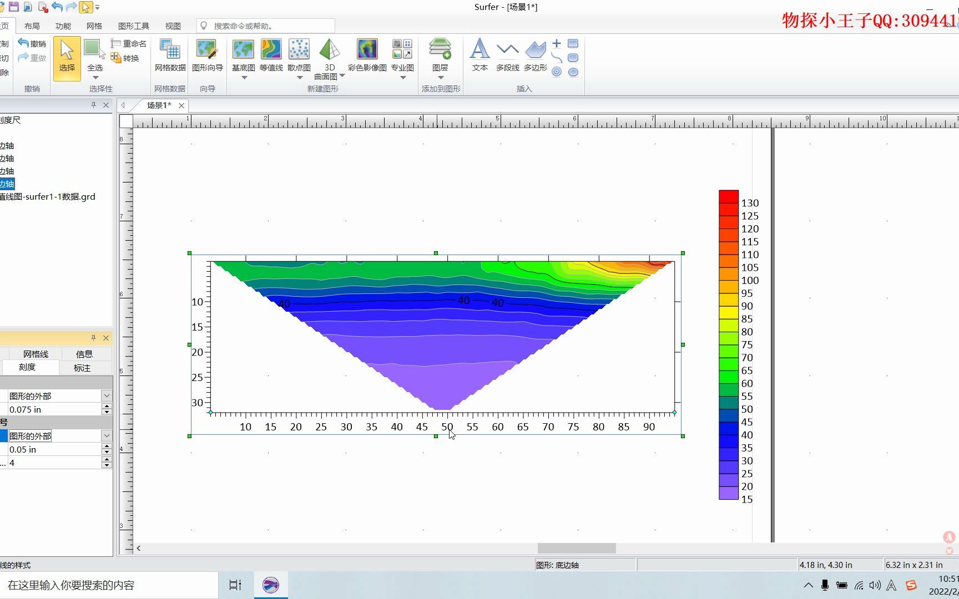Switch to the 布局 ribbon tab

(32, 26)
